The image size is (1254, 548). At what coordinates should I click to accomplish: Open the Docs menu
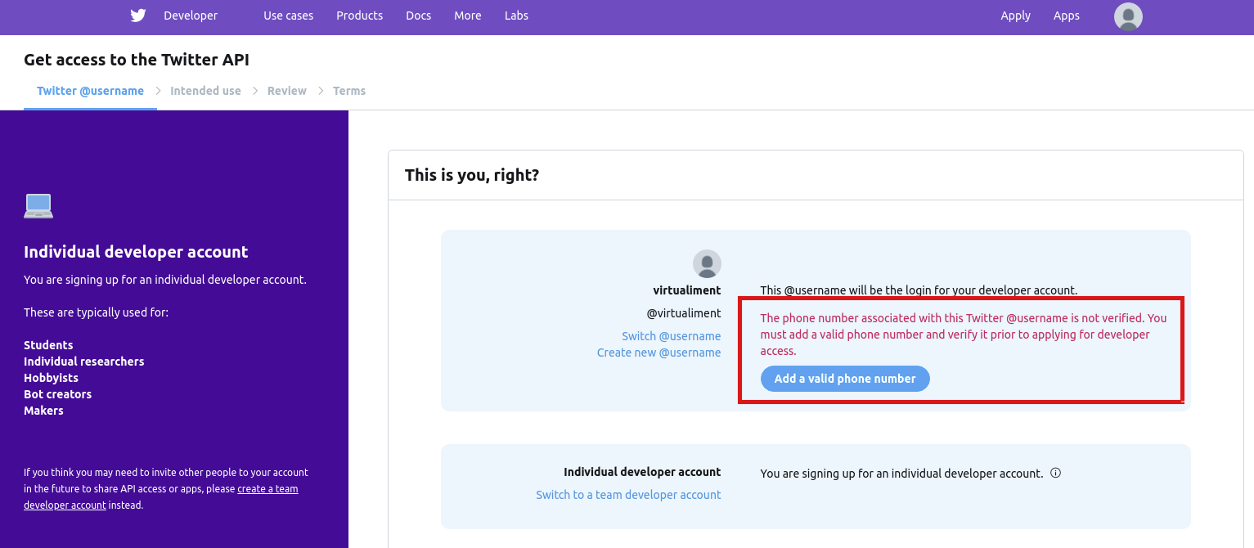(x=418, y=16)
